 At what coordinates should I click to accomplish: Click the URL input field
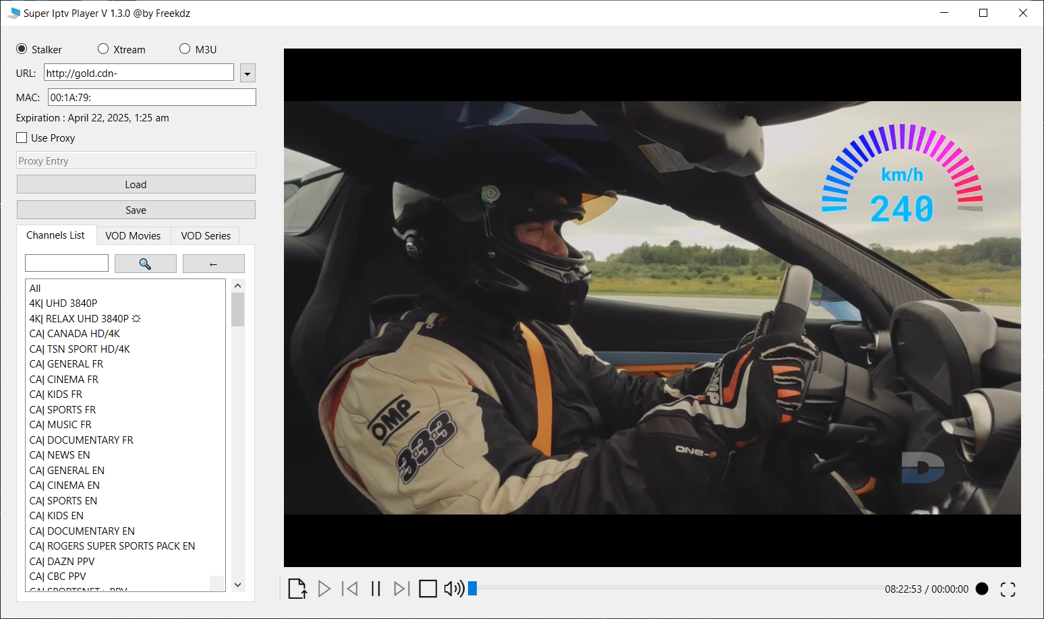[139, 73]
